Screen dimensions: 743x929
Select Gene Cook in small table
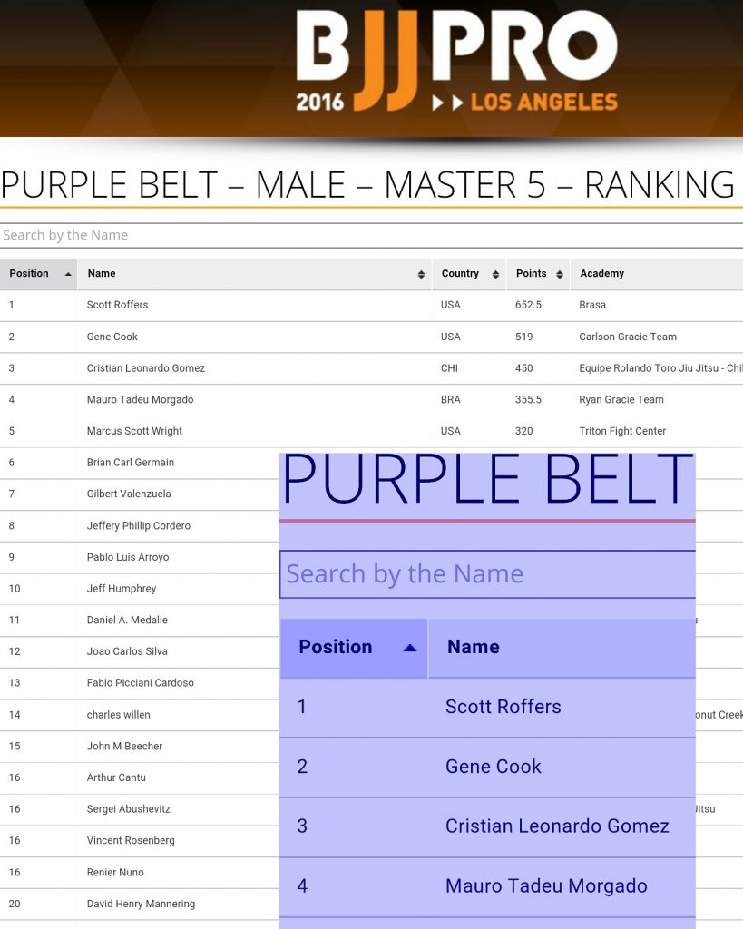click(x=112, y=337)
